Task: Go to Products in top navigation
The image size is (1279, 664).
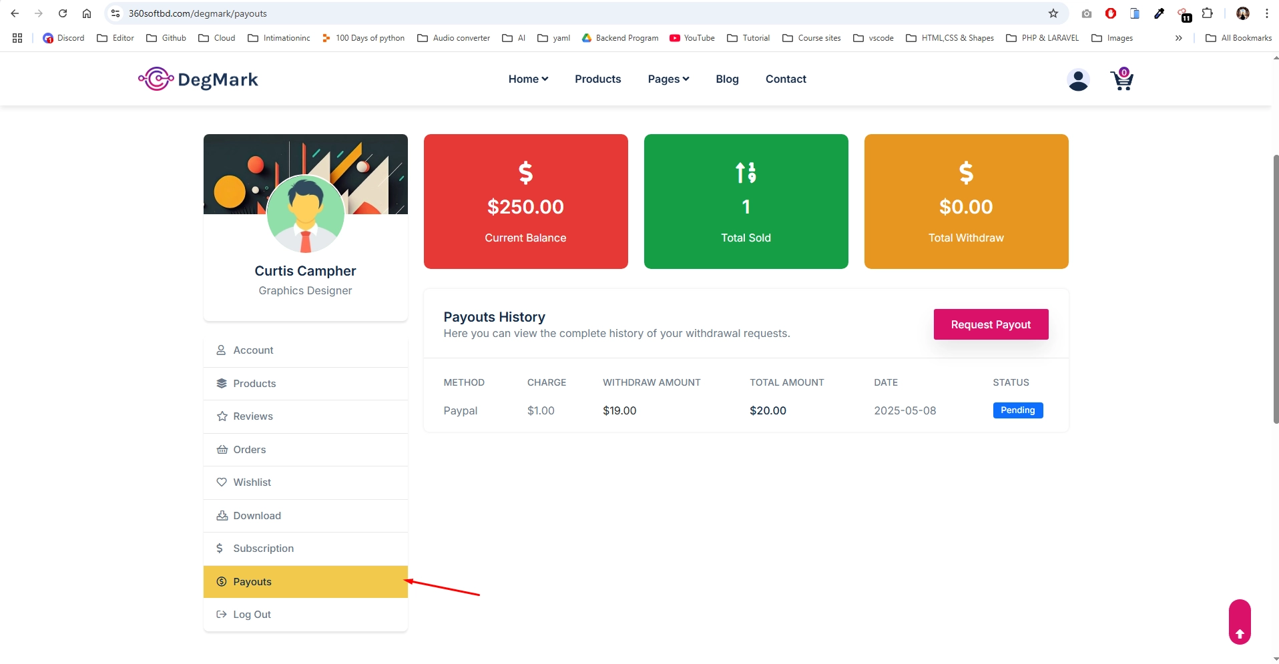Action: [598, 79]
